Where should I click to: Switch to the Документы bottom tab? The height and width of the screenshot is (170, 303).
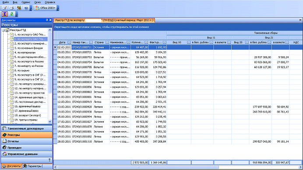11,166
